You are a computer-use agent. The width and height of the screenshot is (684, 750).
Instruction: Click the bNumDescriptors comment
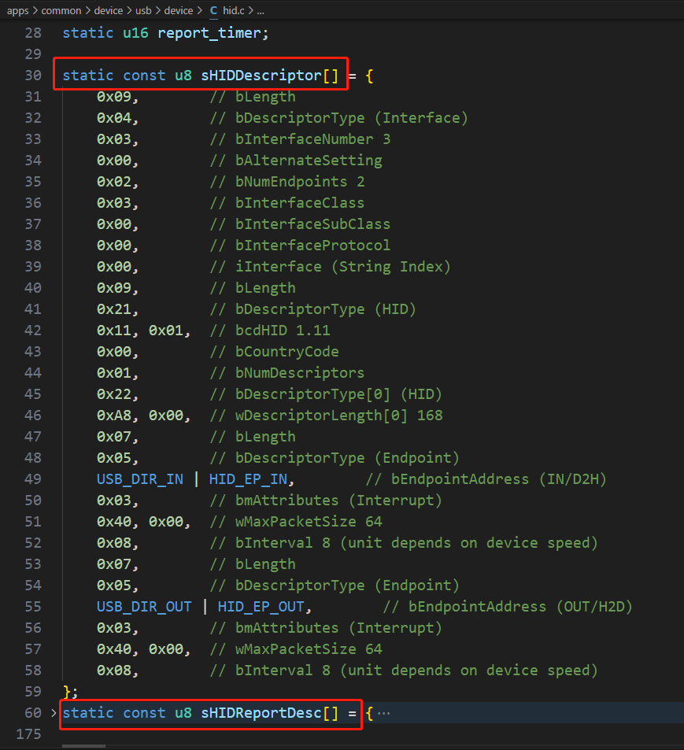pos(287,373)
